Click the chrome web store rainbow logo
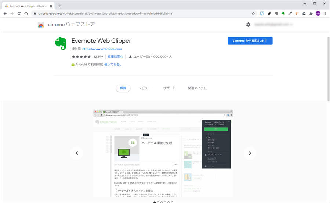Image resolution: width=330 pixels, height=203 pixels. pyautogui.click(x=41, y=25)
